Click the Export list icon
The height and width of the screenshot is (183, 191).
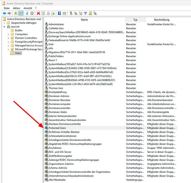click(53, 13)
